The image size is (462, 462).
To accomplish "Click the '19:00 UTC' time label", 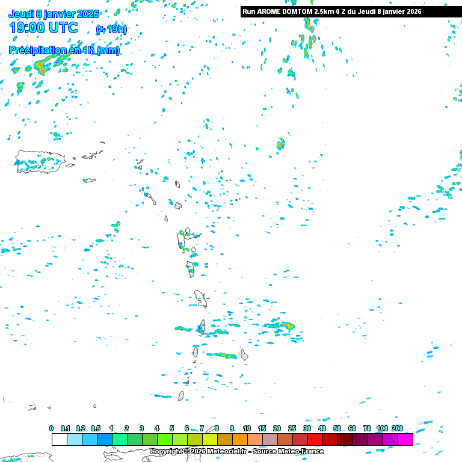I will click(x=43, y=28).
